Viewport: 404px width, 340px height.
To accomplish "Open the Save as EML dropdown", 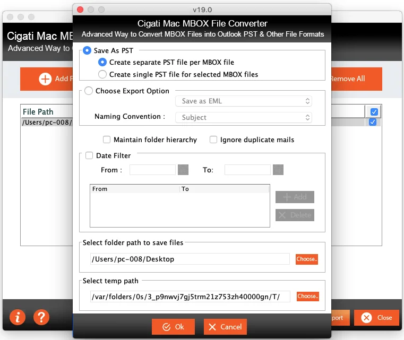I will tap(244, 101).
